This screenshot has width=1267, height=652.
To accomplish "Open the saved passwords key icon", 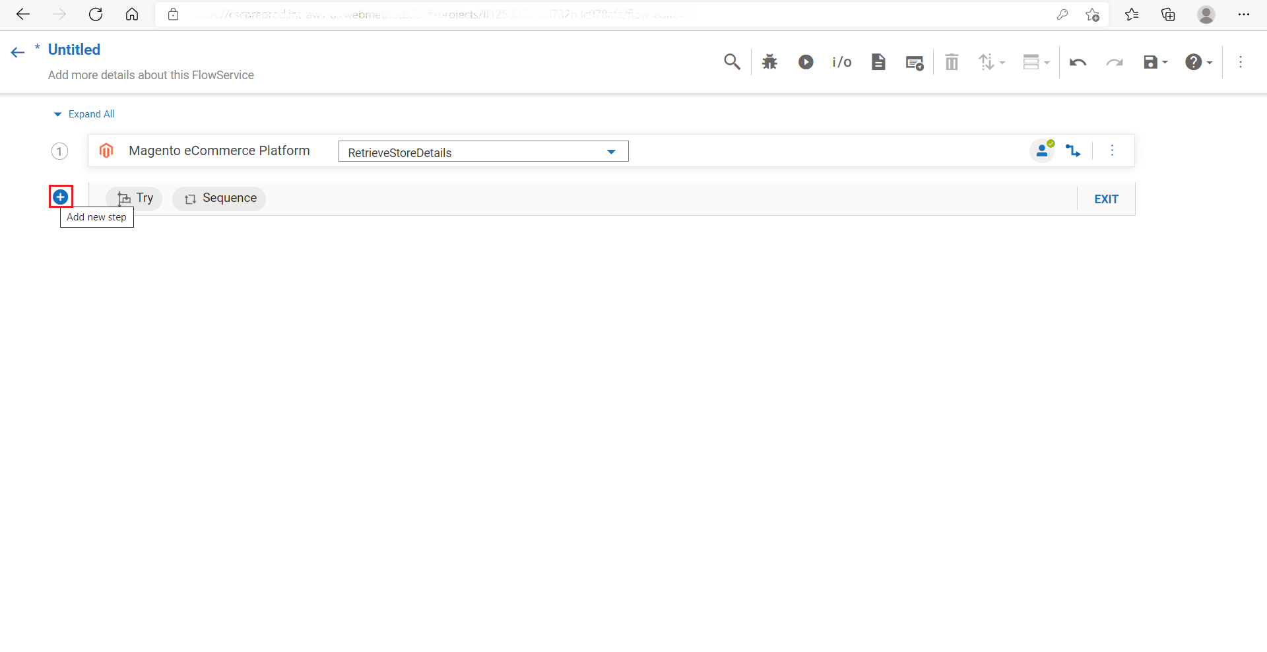I will pos(1062,15).
